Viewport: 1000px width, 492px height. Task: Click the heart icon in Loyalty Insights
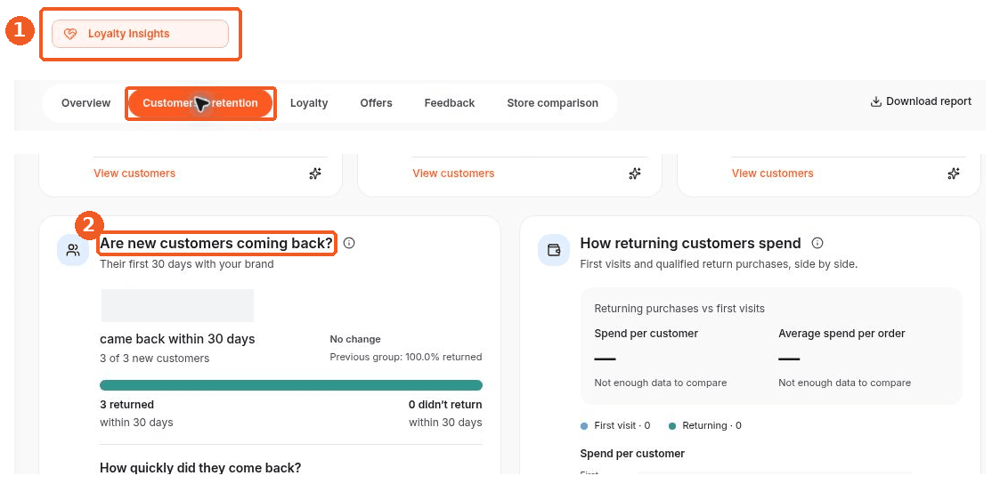pyautogui.click(x=70, y=34)
